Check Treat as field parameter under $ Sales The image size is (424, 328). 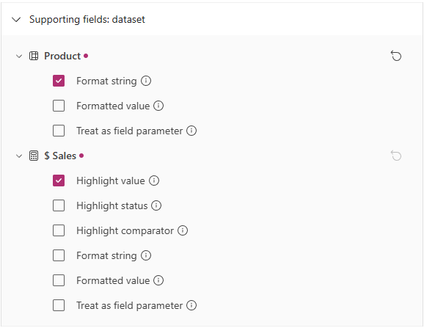coord(59,305)
